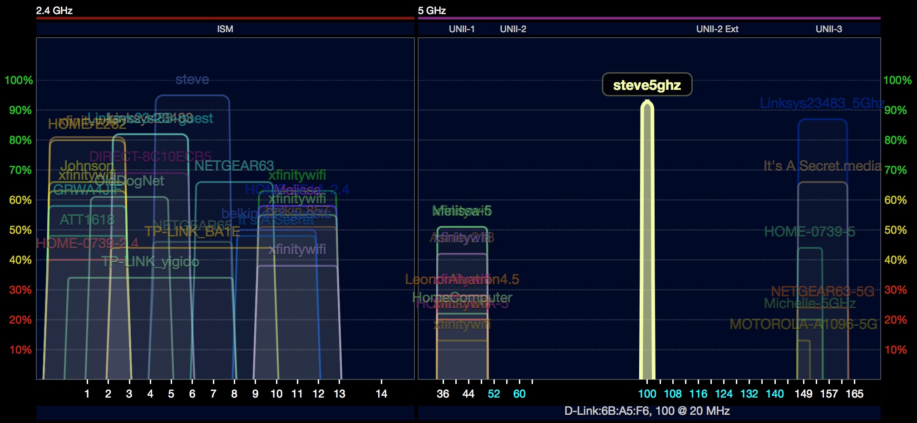The image size is (917, 423).
Task: Click channel 108 on the 5 GHz axis
Action: [x=673, y=393]
